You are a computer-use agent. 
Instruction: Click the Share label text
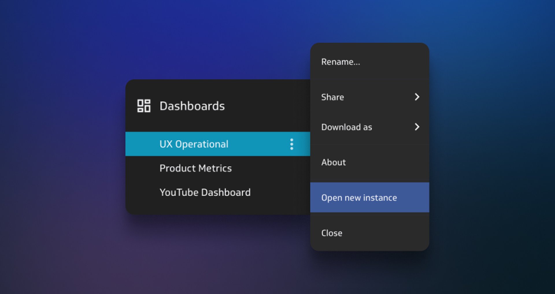[x=332, y=97]
